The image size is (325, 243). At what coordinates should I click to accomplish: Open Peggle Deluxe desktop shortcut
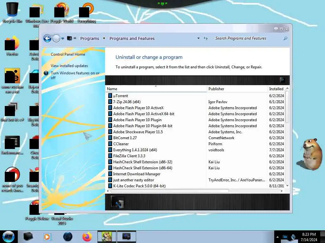click(37, 210)
